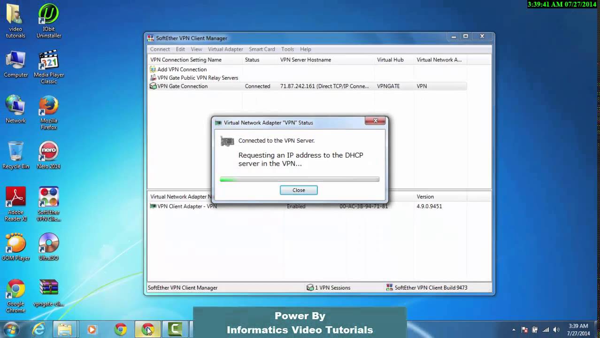Open Windows Explorer from taskbar
This screenshot has width=600, height=338.
(x=65, y=330)
